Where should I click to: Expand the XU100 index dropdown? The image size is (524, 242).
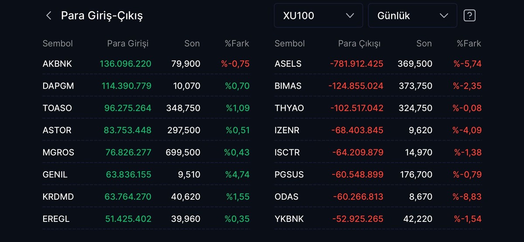(318, 16)
